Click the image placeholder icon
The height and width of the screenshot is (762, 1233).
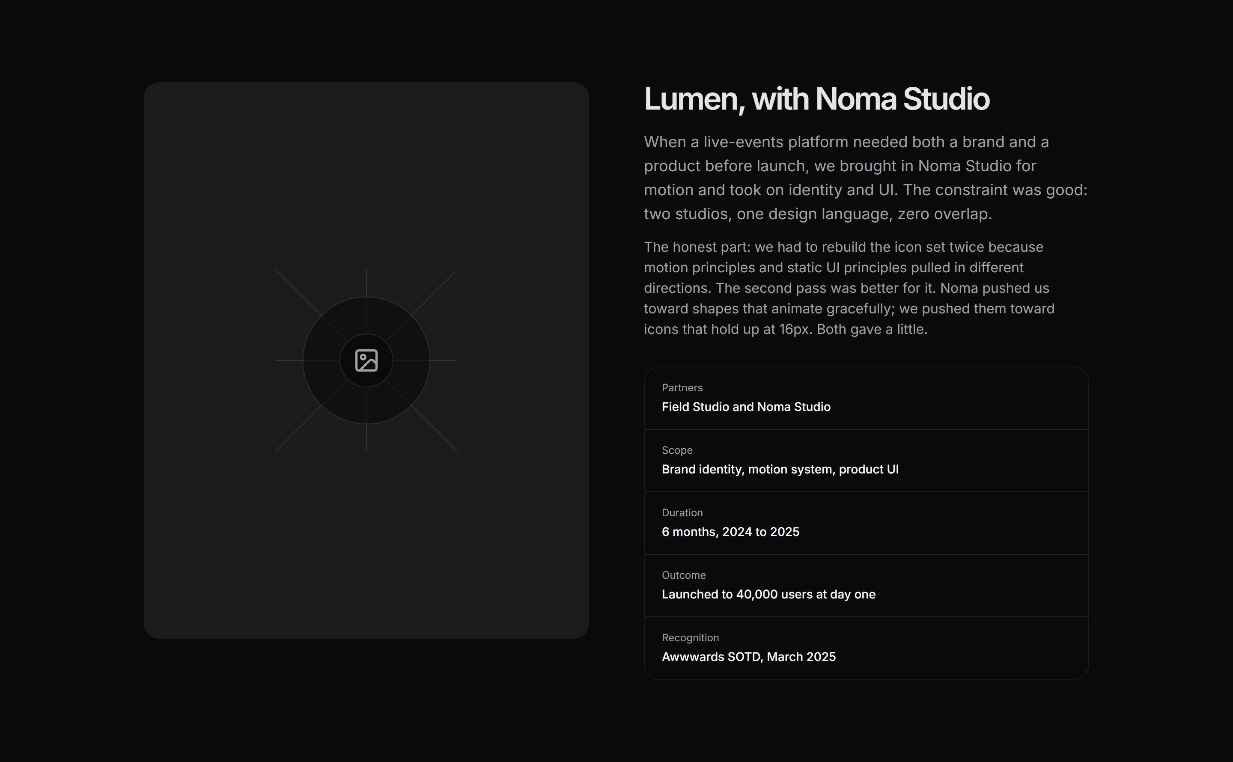coord(366,360)
